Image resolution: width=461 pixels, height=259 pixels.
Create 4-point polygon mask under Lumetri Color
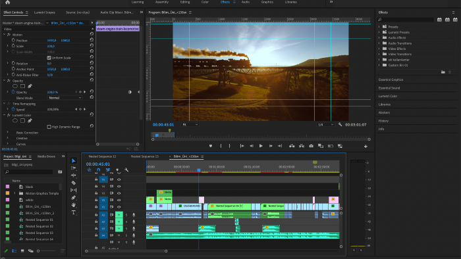click(22, 120)
